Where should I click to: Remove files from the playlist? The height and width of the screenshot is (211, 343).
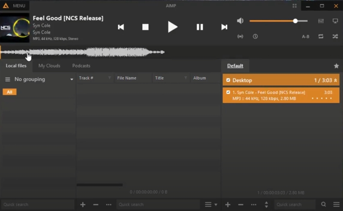click(241, 205)
